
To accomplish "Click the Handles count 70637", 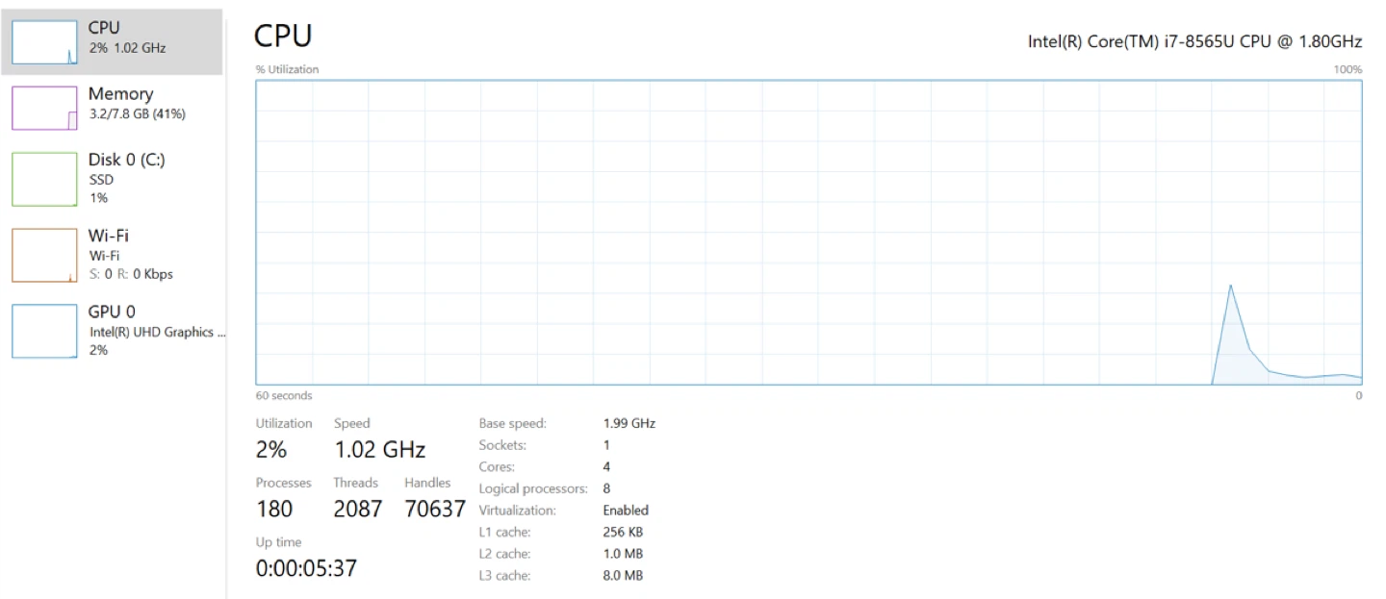I will click(x=435, y=509).
